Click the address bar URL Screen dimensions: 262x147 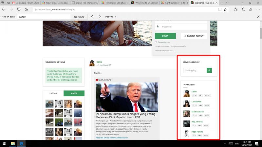point(55,9)
